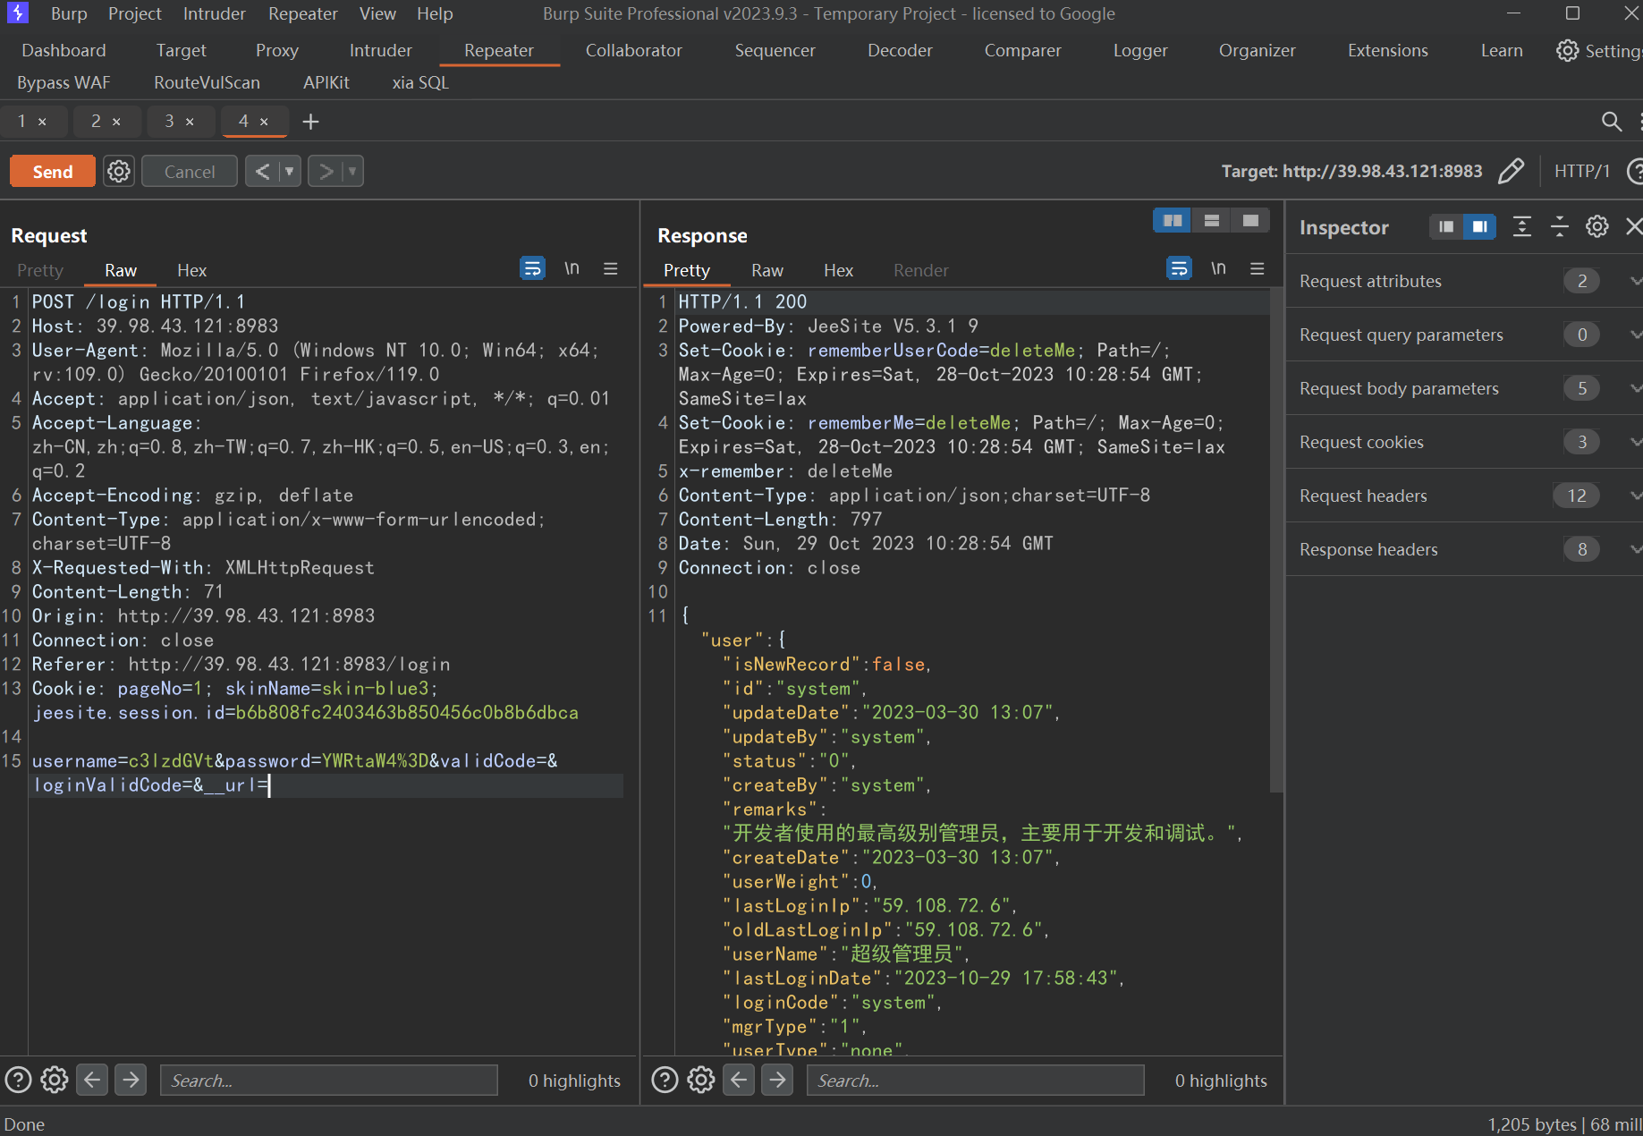Click the Response pane vertical scrollbar
This screenshot has width=1643, height=1136.
(1276, 539)
